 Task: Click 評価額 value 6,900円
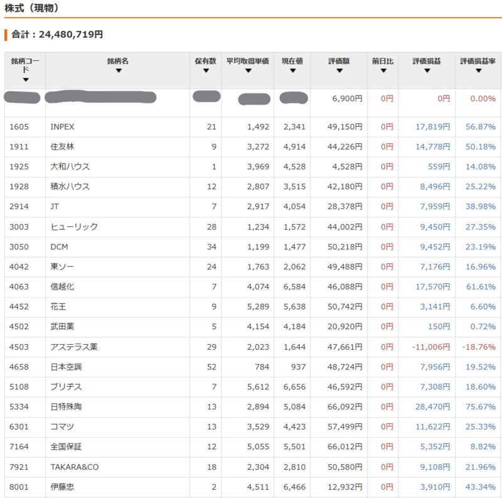click(x=347, y=99)
